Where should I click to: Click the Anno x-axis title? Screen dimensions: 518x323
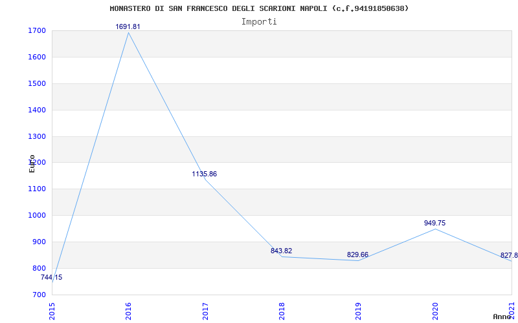pyautogui.click(x=502, y=317)
